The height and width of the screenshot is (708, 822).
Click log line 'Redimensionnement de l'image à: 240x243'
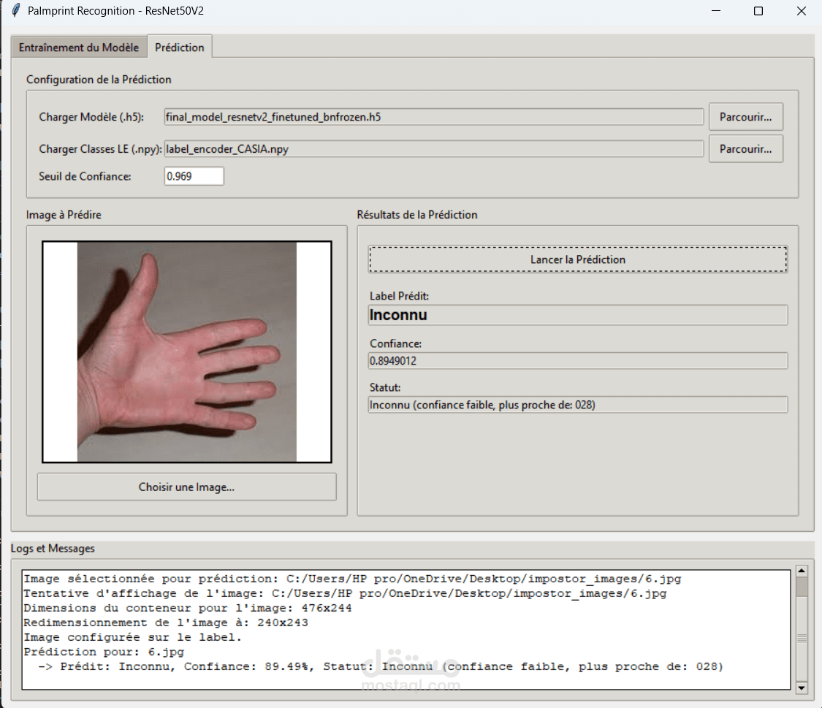coord(166,623)
